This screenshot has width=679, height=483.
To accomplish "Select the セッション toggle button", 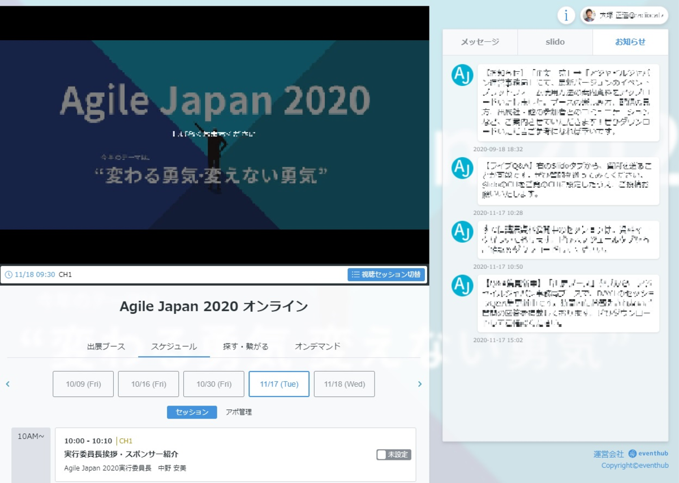I will 192,412.
